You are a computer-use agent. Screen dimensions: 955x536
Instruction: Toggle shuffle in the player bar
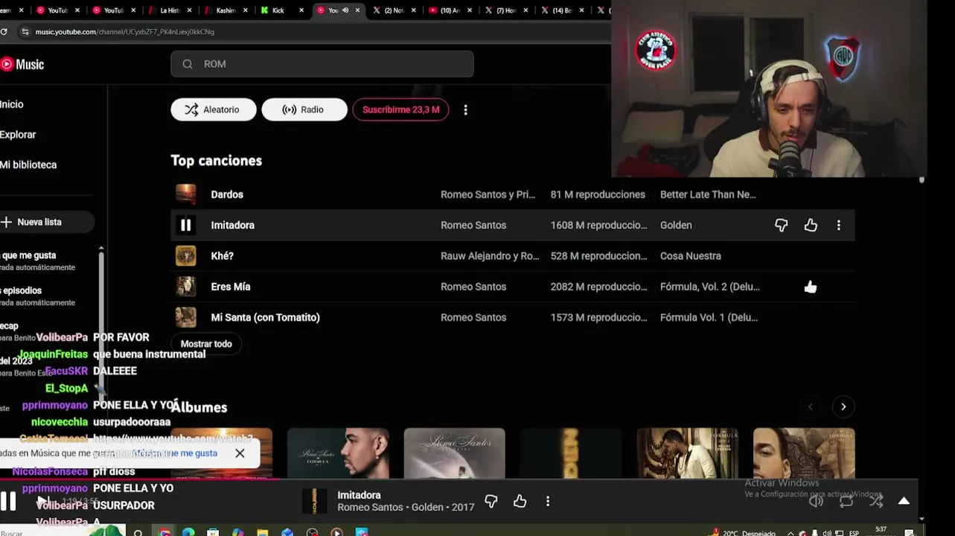click(x=876, y=501)
